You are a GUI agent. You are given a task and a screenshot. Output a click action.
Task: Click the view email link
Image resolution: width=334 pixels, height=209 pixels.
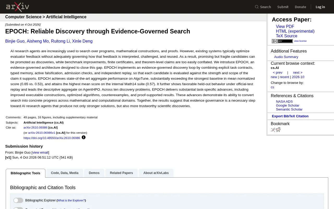[x=40, y=153]
